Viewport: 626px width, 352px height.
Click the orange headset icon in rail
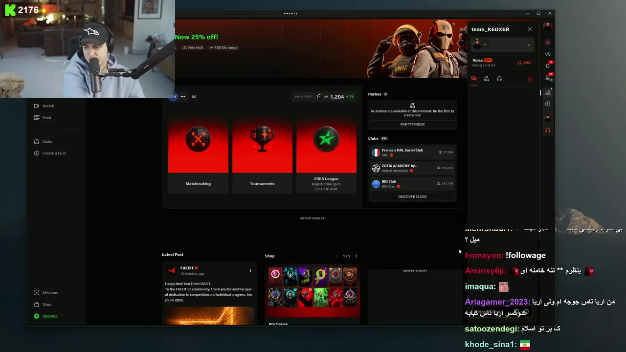548,131
